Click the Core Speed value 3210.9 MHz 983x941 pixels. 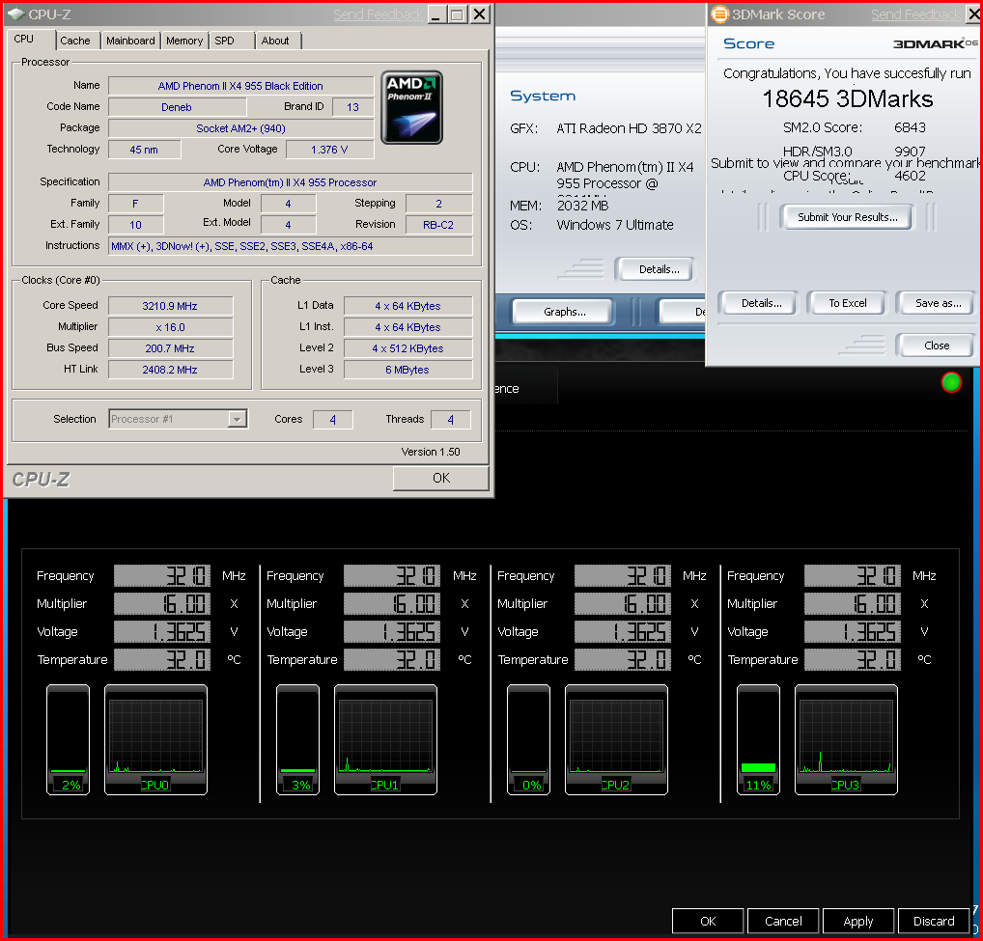coord(170,306)
